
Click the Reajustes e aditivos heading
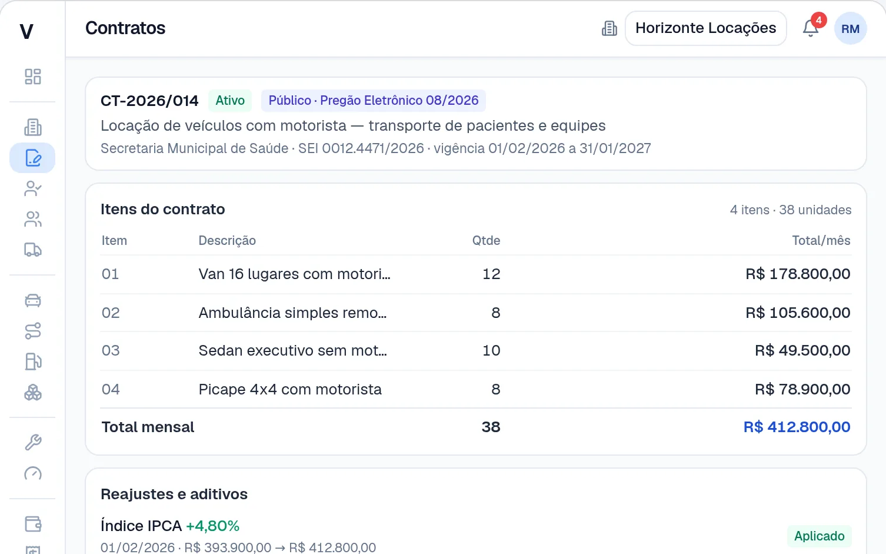174,494
